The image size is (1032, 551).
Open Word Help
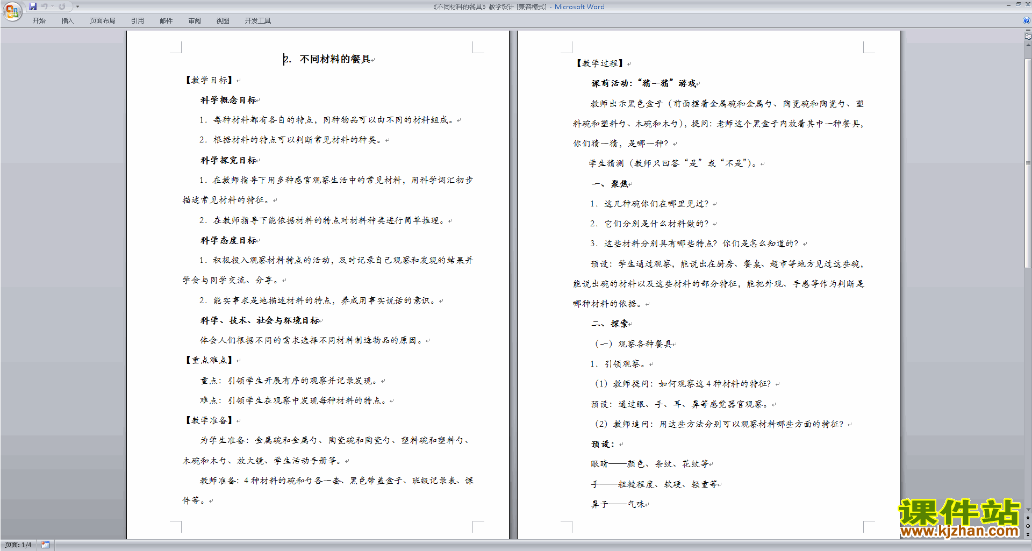click(1027, 20)
